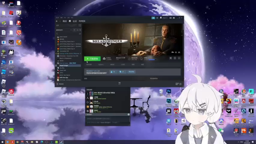Click the taskbar clock and date
Screen dimensions: 256x144
click(x=247, y=142)
